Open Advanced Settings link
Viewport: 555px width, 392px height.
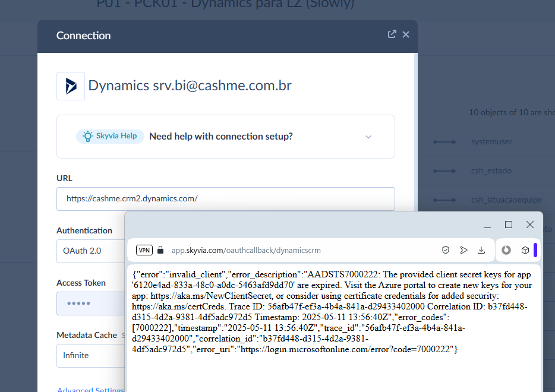click(91, 389)
